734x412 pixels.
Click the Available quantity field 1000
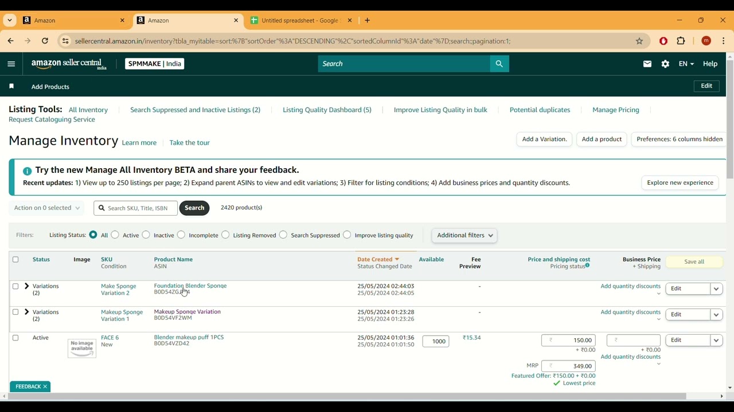[436, 342]
